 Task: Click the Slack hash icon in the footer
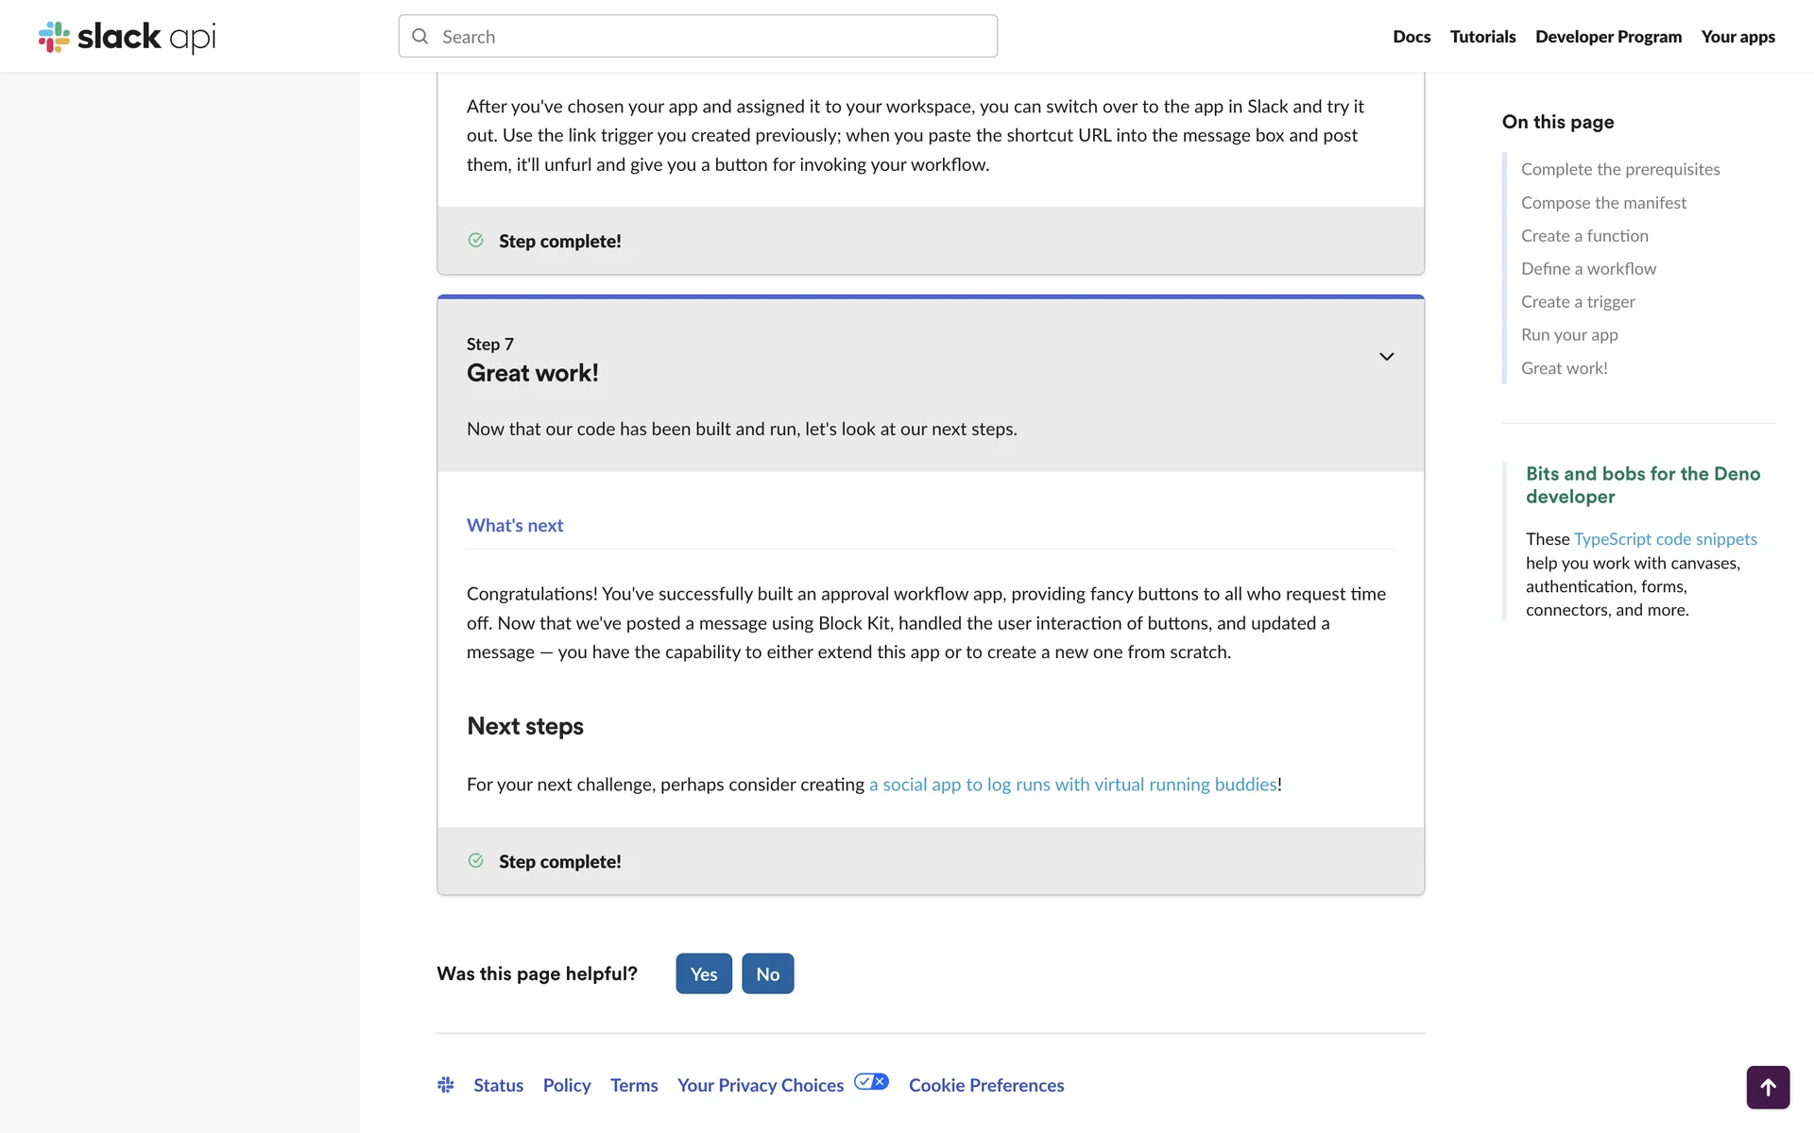click(446, 1085)
